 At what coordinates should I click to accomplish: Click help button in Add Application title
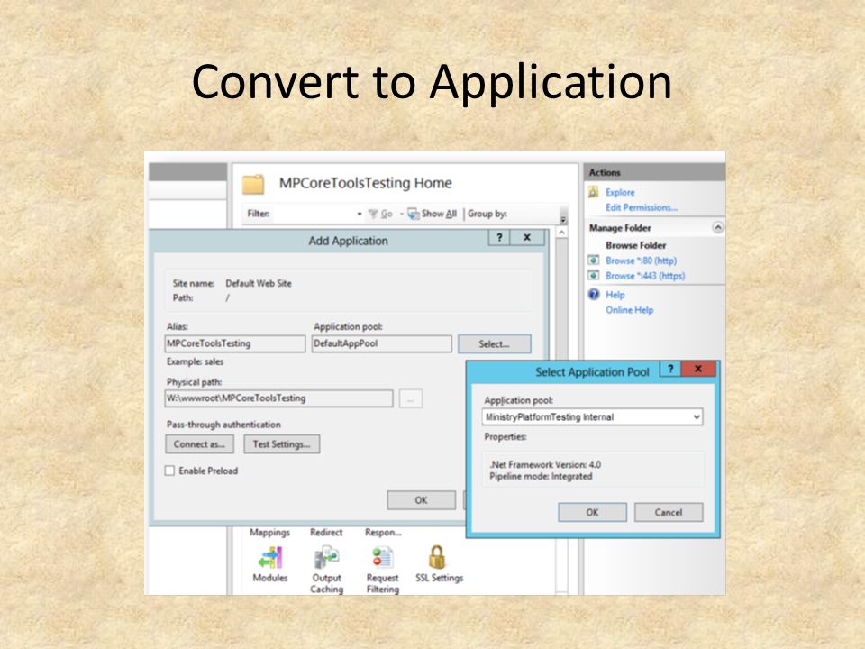499,237
